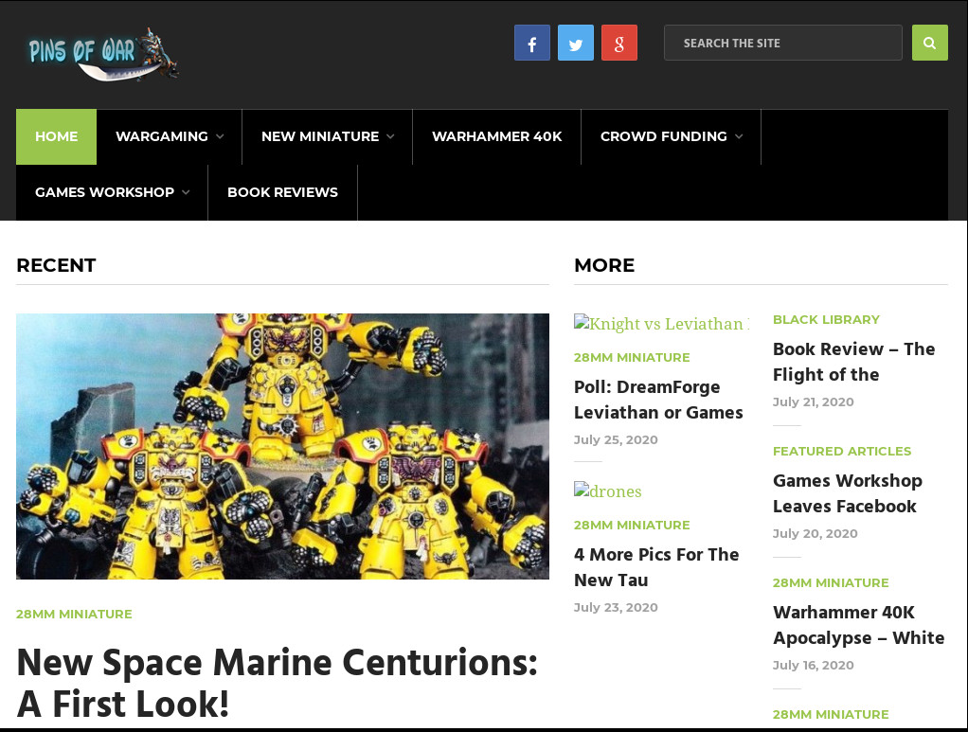
Task: Open the Space Marine Centurions featured image
Action: (x=282, y=445)
